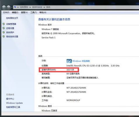
Task: Click the Windows 7 旗舰版 edition text
Action: (x=50, y=29)
